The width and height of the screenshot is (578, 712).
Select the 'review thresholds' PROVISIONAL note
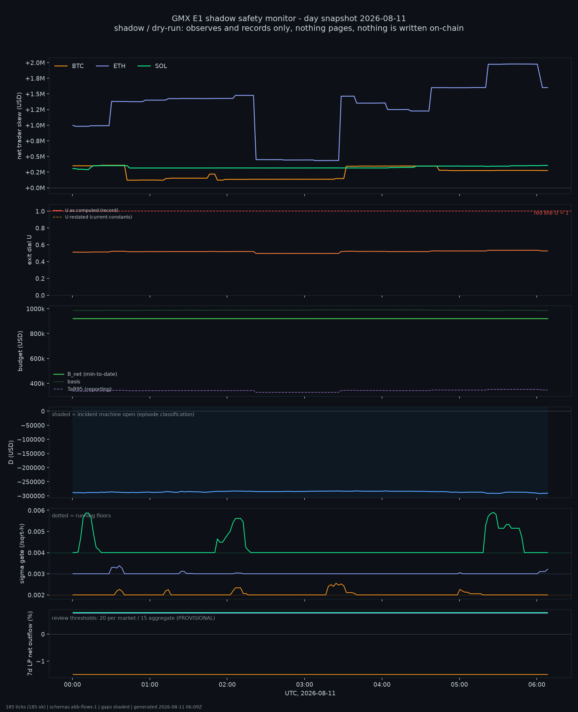click(x=133, y=618)
